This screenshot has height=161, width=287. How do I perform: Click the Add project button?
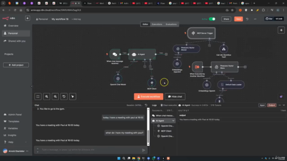click(x=16, y=65)
